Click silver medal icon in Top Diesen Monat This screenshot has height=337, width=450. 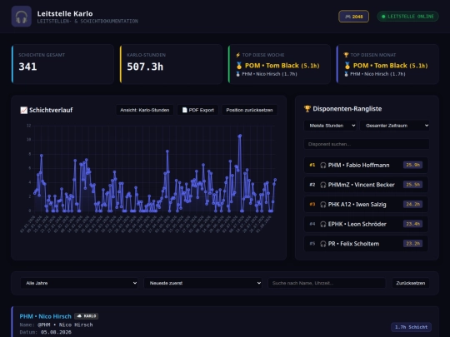pyautogui.click(x=346, y=74)
